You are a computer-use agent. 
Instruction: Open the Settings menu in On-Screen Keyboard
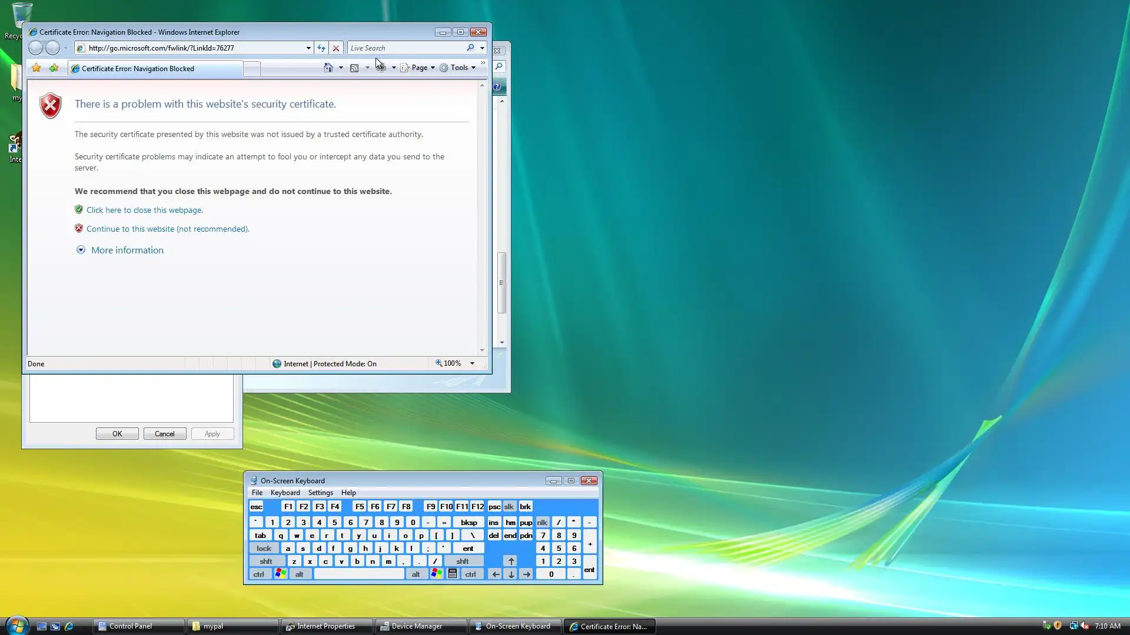320,493
